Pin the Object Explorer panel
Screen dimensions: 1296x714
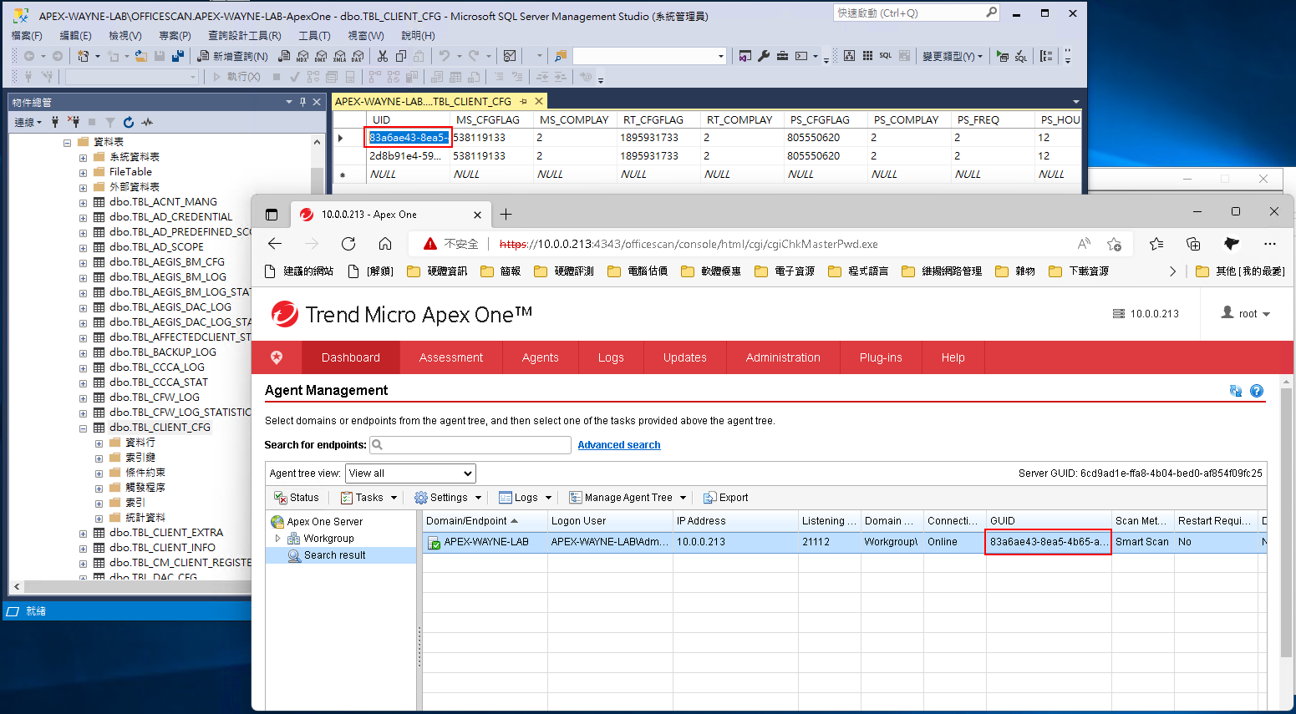pyautogui.click(x=302, y=102)
